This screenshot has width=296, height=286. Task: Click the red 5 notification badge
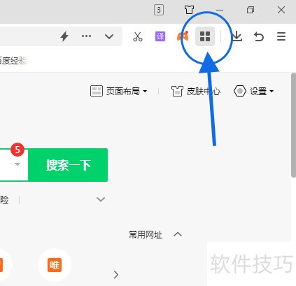click(17, 150)
